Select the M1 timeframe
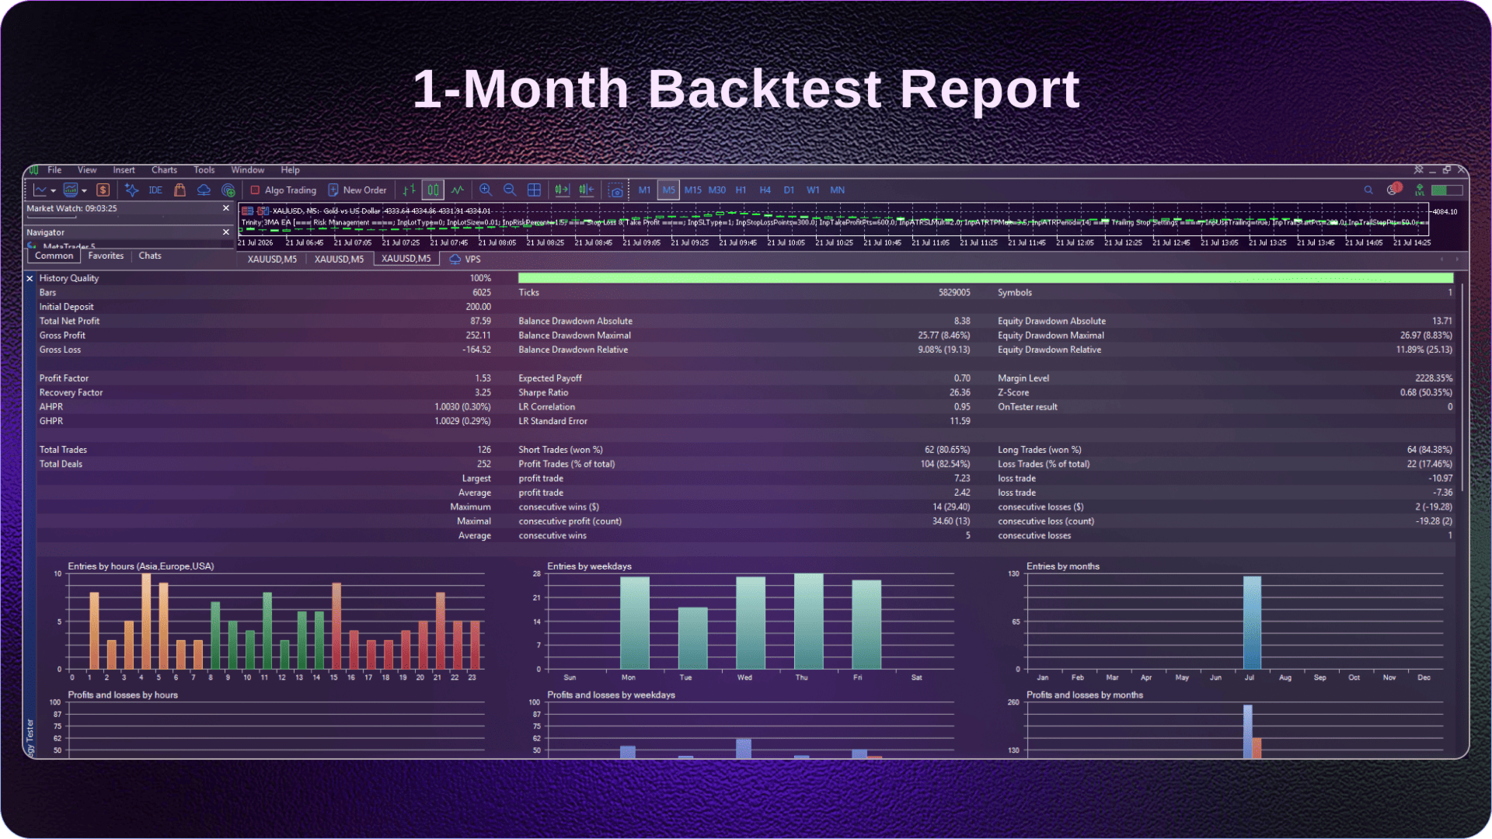The height and width of the screenshot is (839, 1492). pos(644,190)
